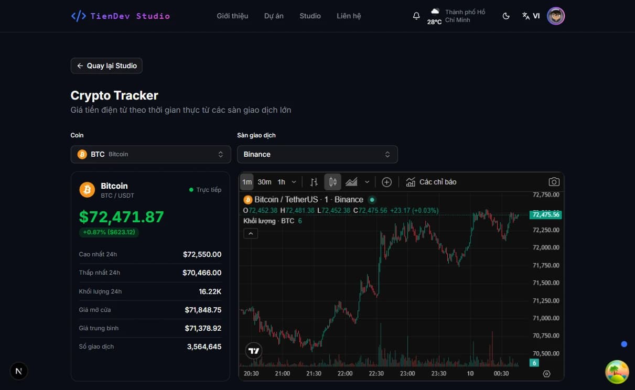Screen dimensions: 635x390
Task: Open Các chỉ báo indicators
Action: pyautogui.click(x=431, y=182)
